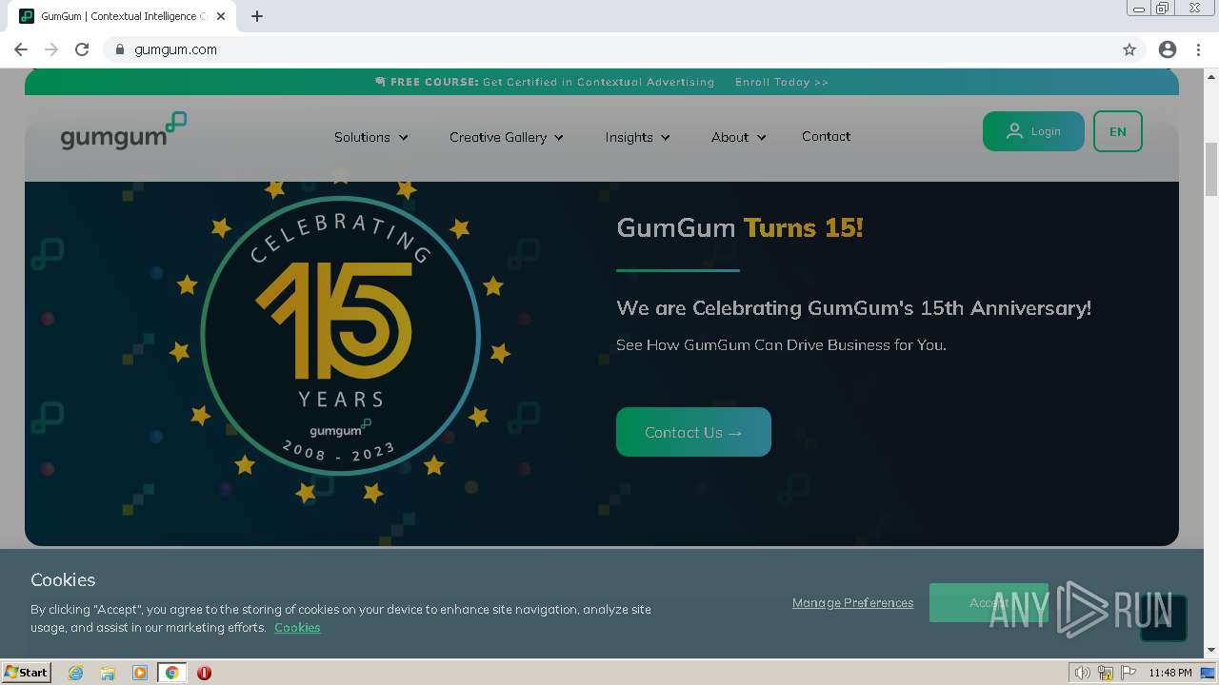Viewport: 1219px width, 685px height.
Task: Close the GumGum browser tab
Action: (x=222, y=16)
